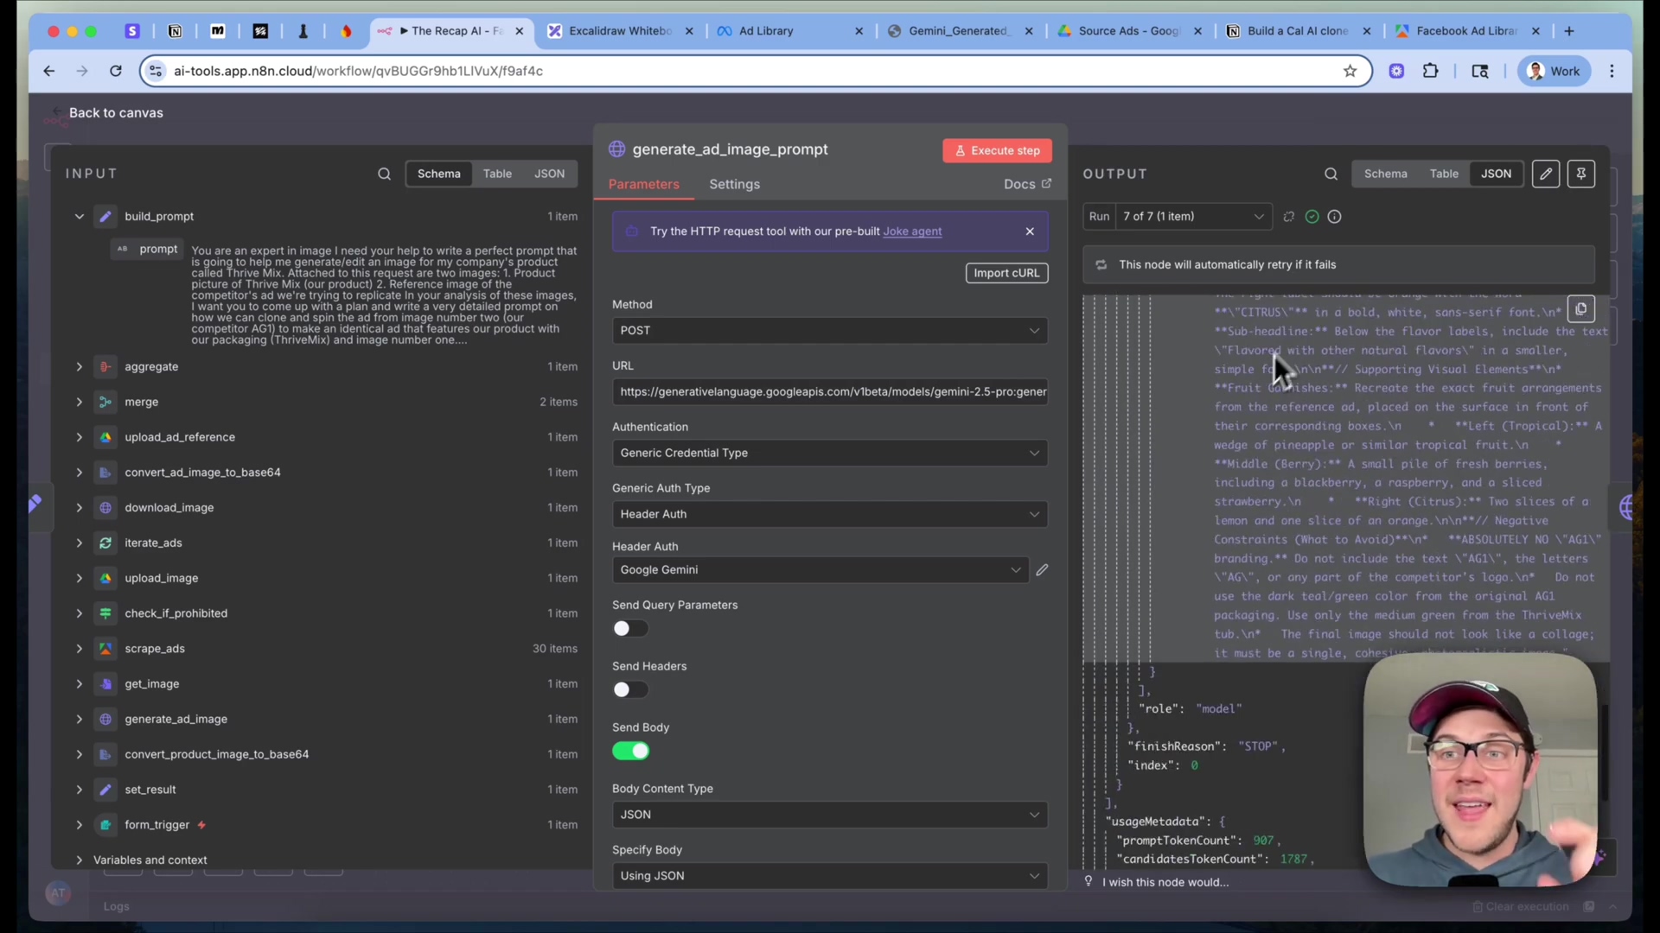The width and height of the screenshot is (1660, 933).
Task: Enable Send Query Parameters toggle
Action: pyautogui.click(x=630, y=629)
